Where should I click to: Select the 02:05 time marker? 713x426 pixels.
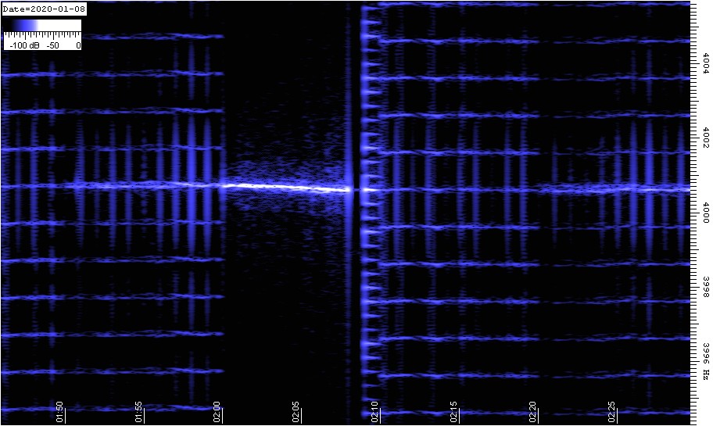point(296,412)
